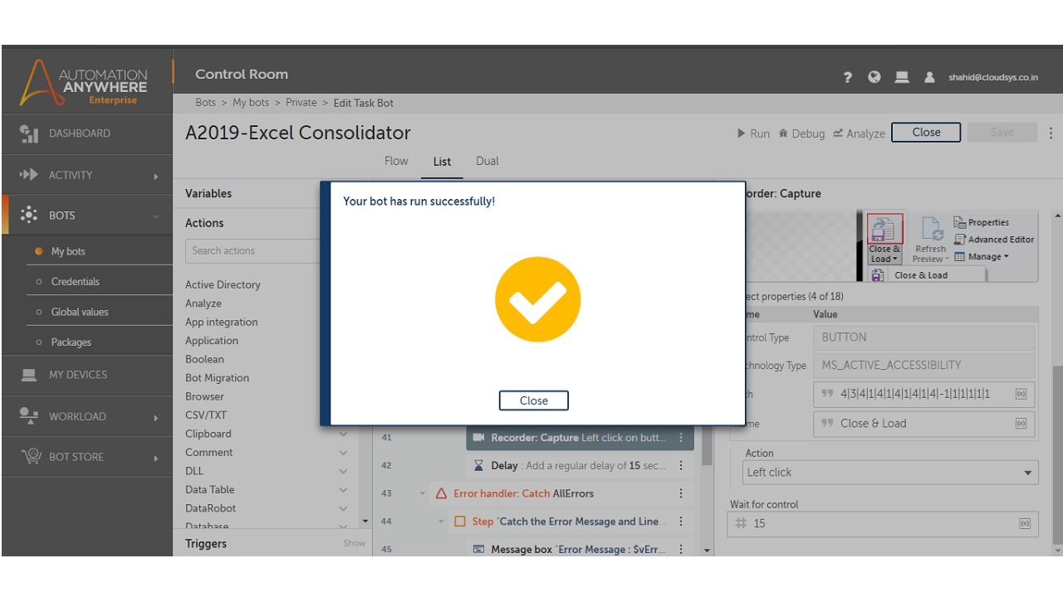Click the shahid@cloudsys.co.in account name

(x=993, y=77)
